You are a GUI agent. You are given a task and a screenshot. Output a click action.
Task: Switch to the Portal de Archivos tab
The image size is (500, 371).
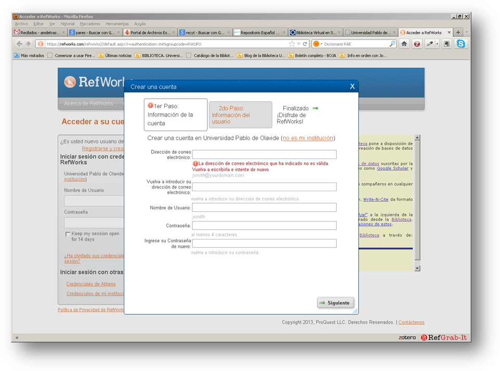point(150,33)
